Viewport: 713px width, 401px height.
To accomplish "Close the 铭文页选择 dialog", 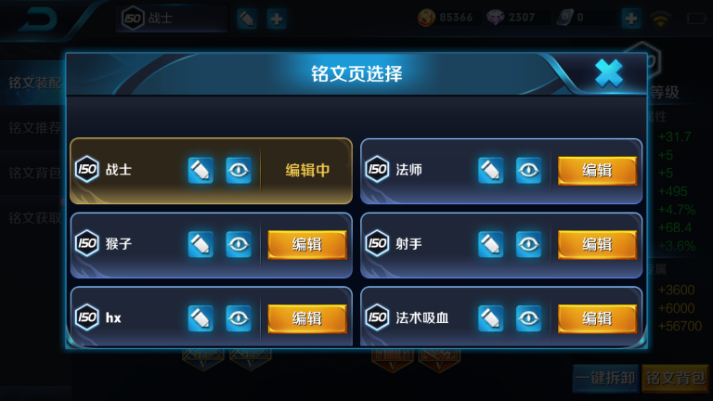I will [609, 72].
